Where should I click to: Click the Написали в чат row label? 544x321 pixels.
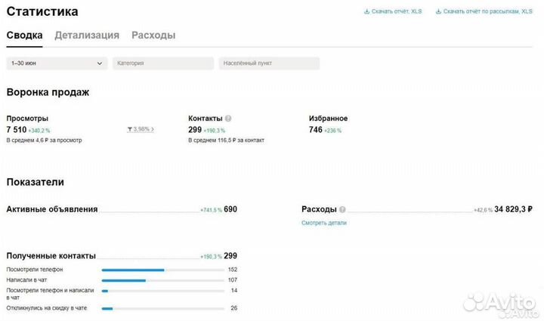tap(26, 280)
